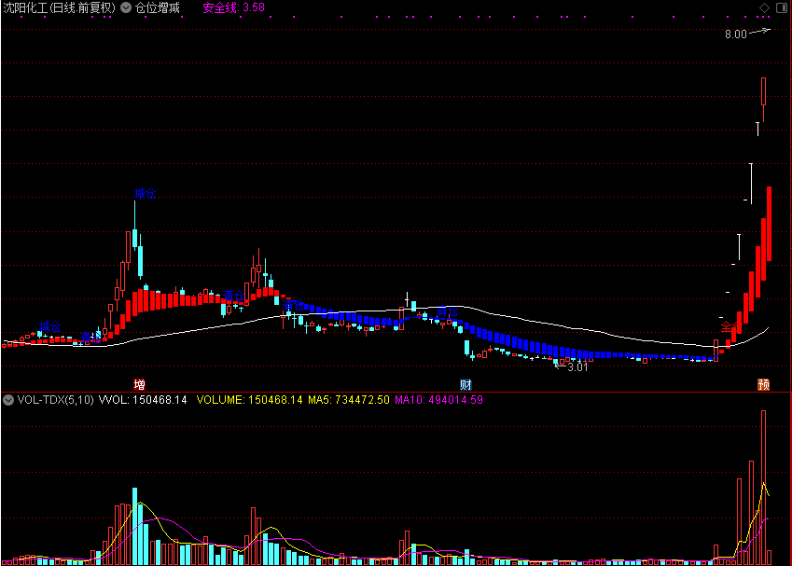792x566 pixels.
Task: Open the indicator dropdown beside 沈阳化工 title
Action: 126,7
